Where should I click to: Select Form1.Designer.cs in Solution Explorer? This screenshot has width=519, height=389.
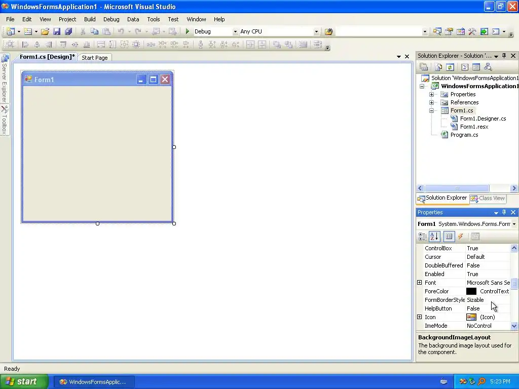483,119
